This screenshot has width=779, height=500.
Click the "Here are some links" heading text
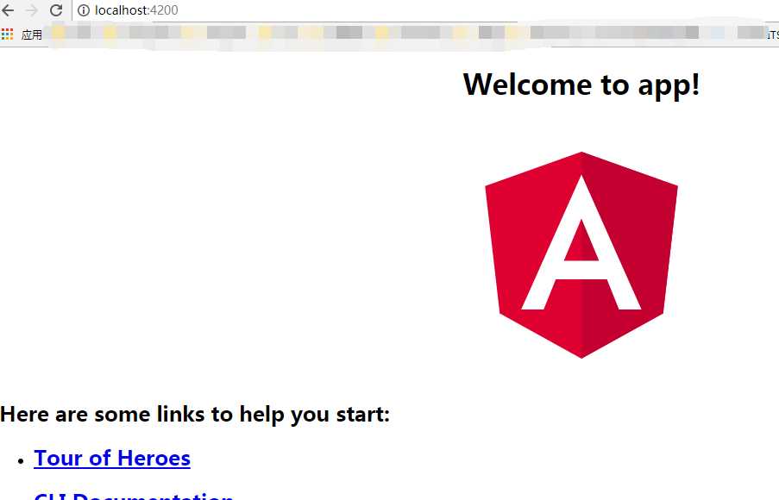pos(195,415)
